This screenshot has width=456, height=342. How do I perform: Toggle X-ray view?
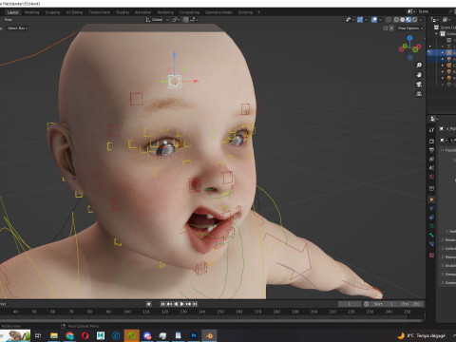point(389,20)
